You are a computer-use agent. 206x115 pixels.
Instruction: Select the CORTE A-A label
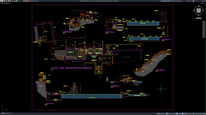pyautogui.click(x=110, y=32)
